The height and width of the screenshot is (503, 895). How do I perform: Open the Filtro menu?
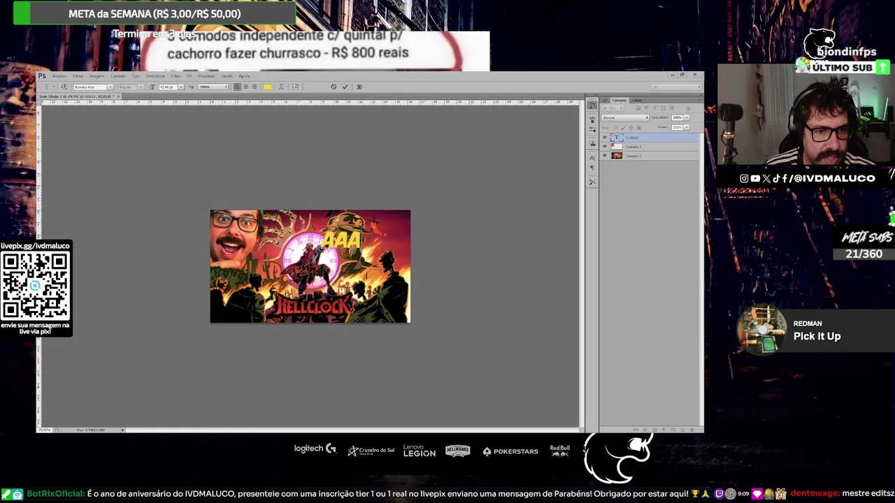point(176,75)
